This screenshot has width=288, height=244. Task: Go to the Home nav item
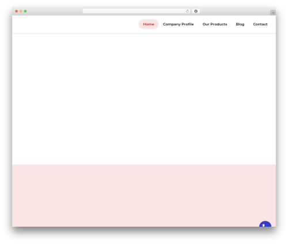149,24
